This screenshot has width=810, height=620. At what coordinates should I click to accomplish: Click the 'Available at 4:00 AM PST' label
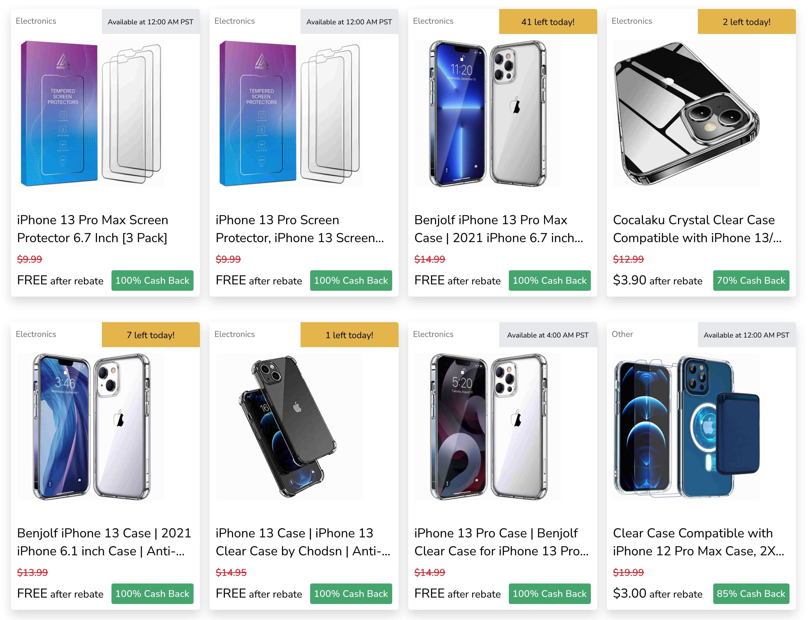coord(548,335)
